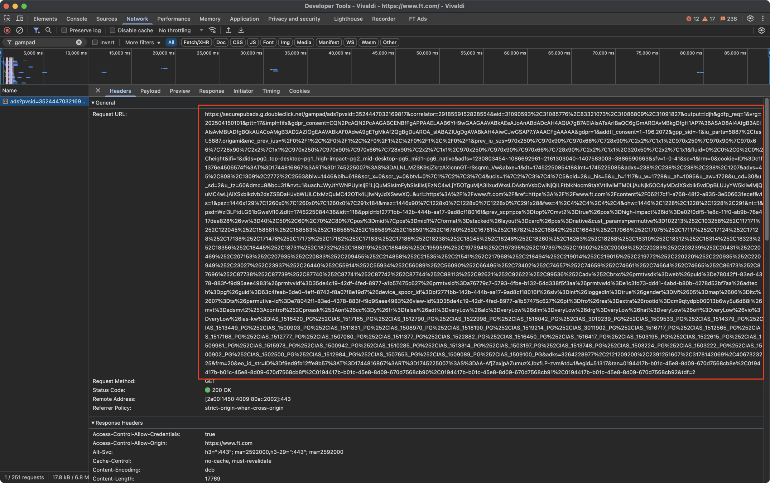Filter by Fetch/XHR requests
770x483 pixels.
(196, 42)
